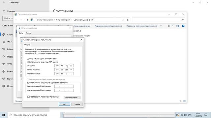Open Сеть и Интернет in the breadcrumb
211x118 pixels.
point(63,20)
